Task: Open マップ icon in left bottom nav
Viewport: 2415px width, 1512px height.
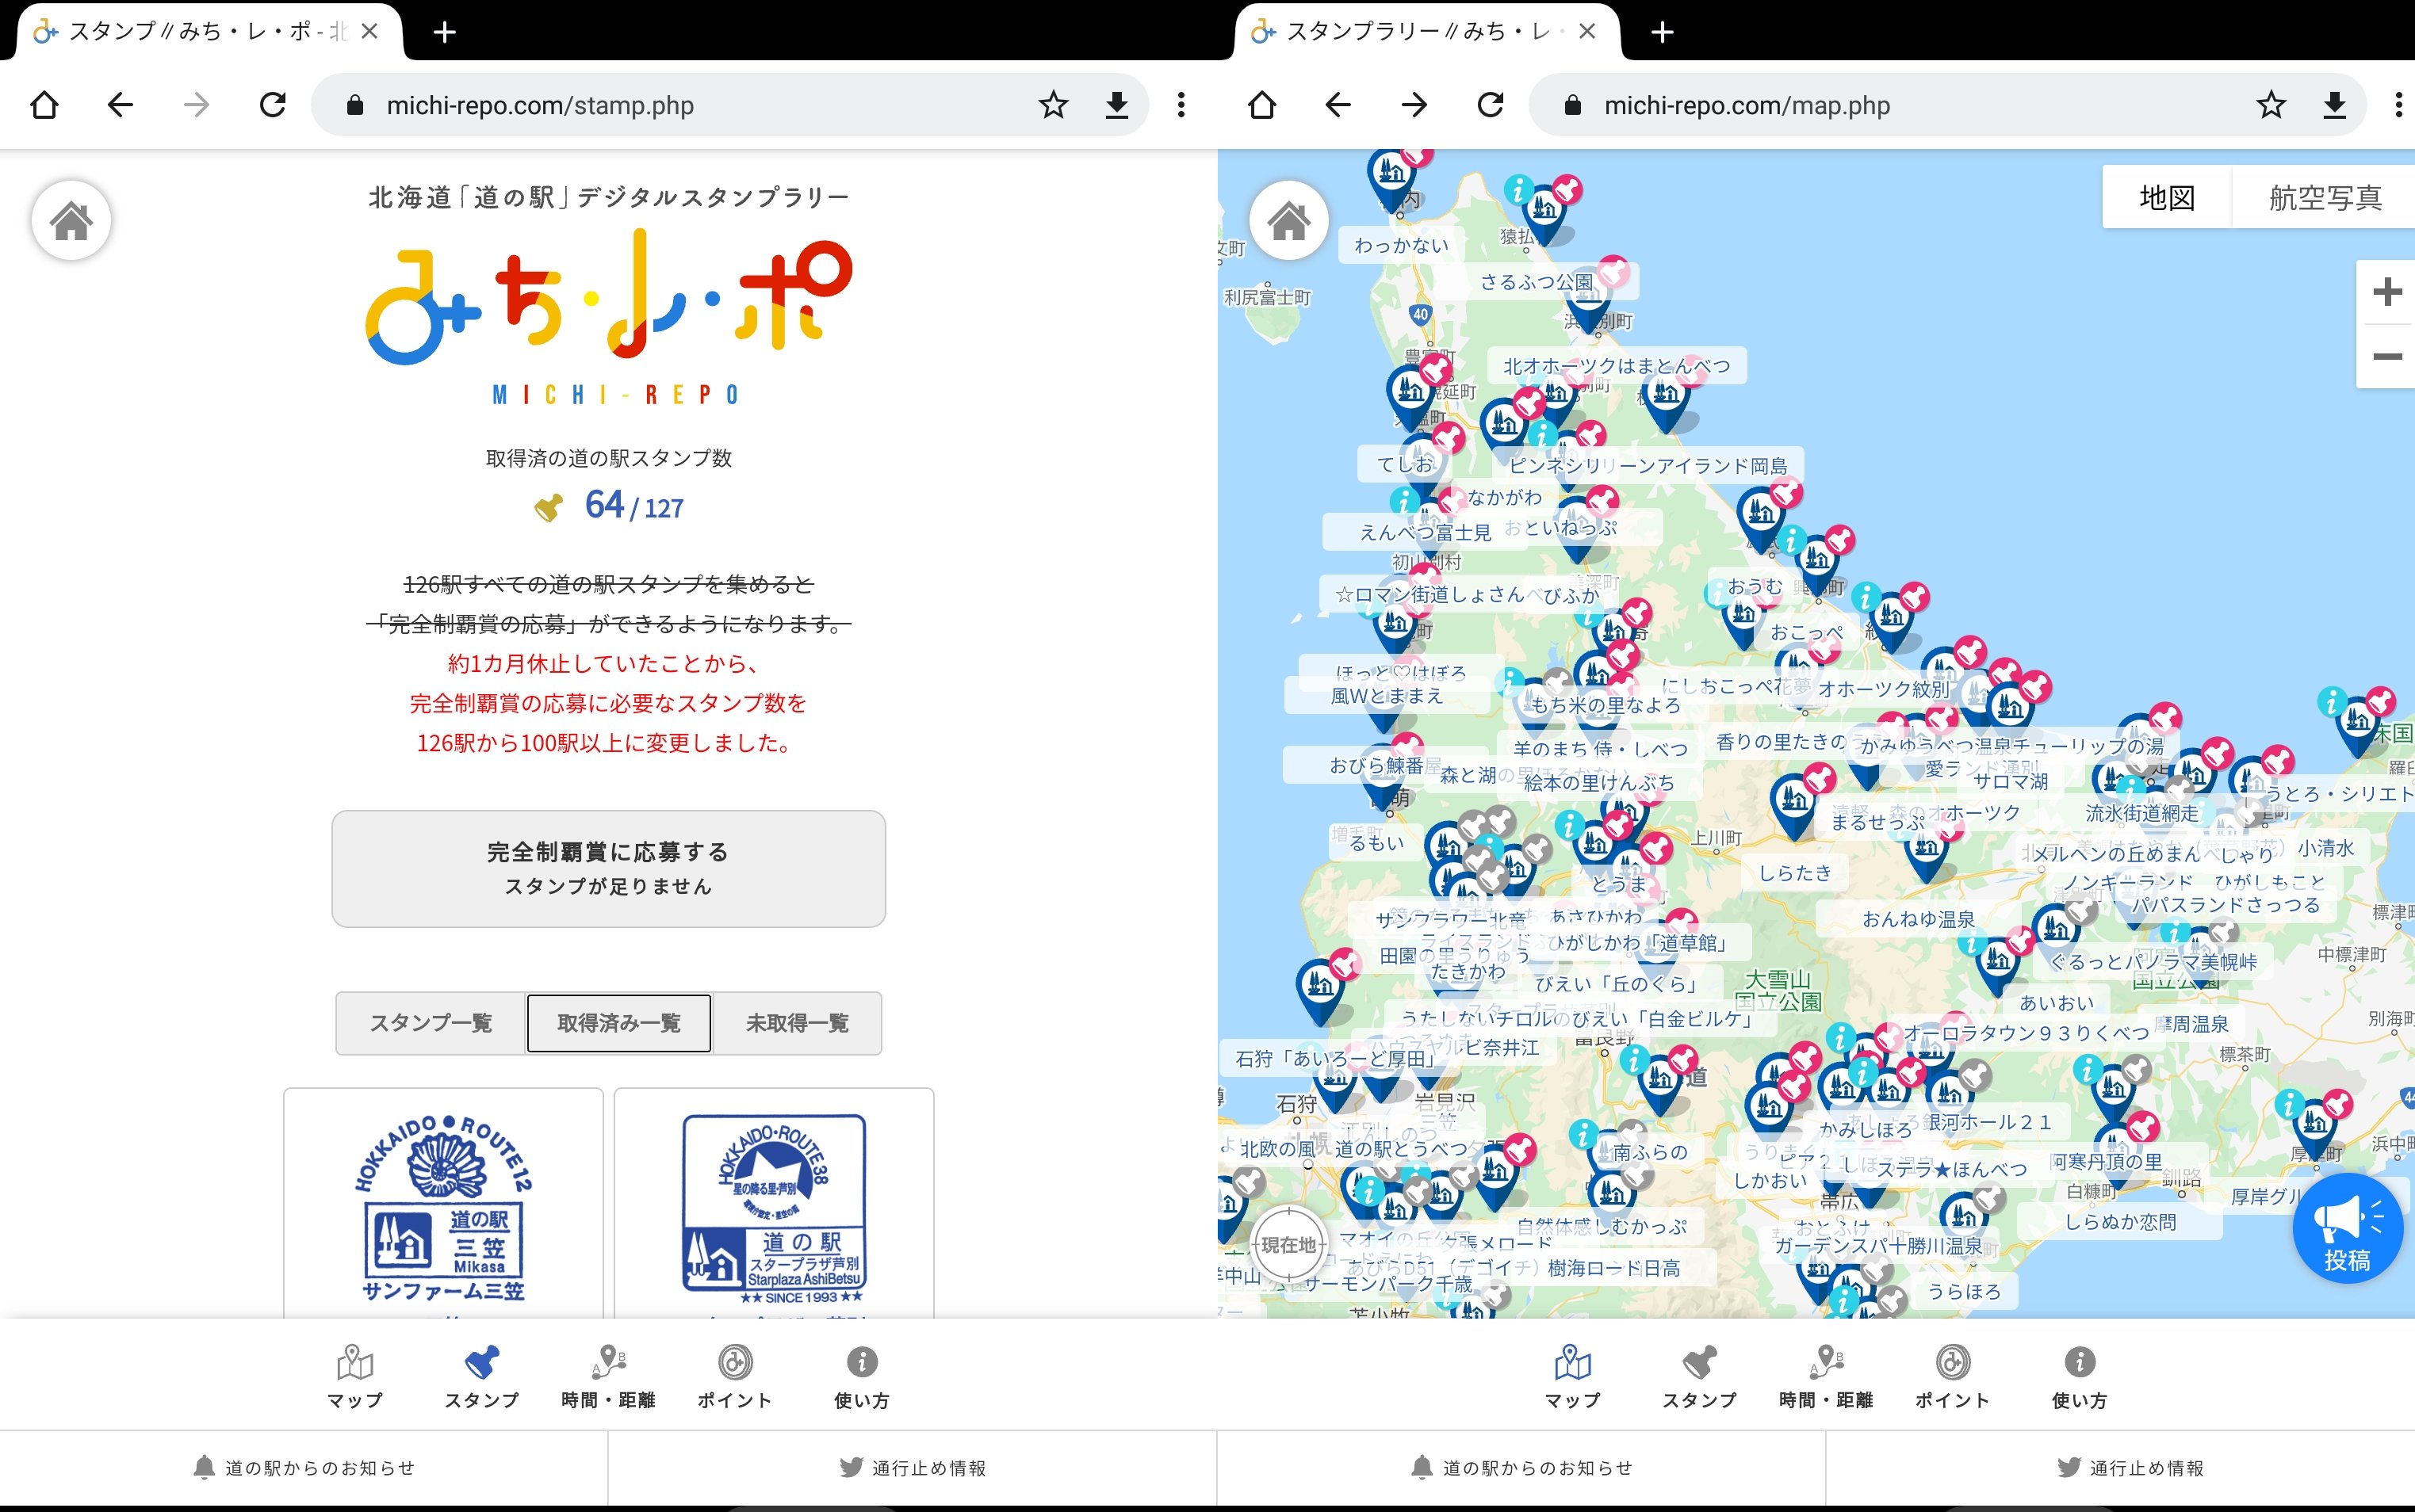Action: coord(355,1375)
